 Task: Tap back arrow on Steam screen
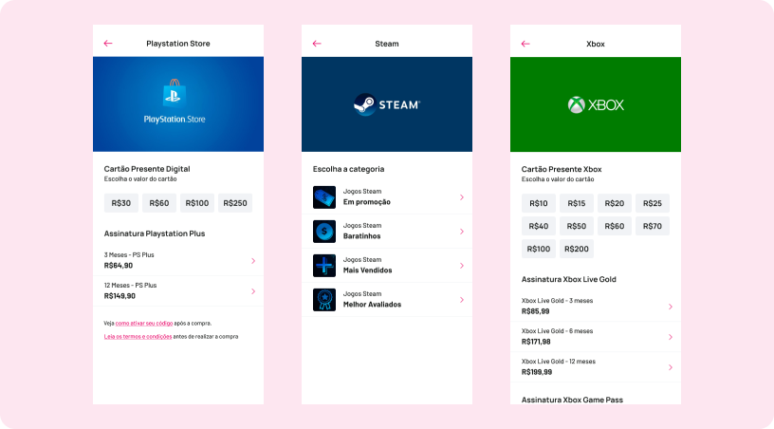point(317,44)
